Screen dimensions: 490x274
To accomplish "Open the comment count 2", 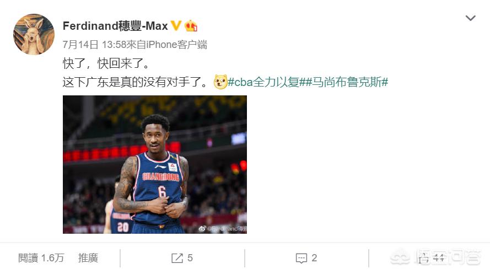I will (314, 258).
